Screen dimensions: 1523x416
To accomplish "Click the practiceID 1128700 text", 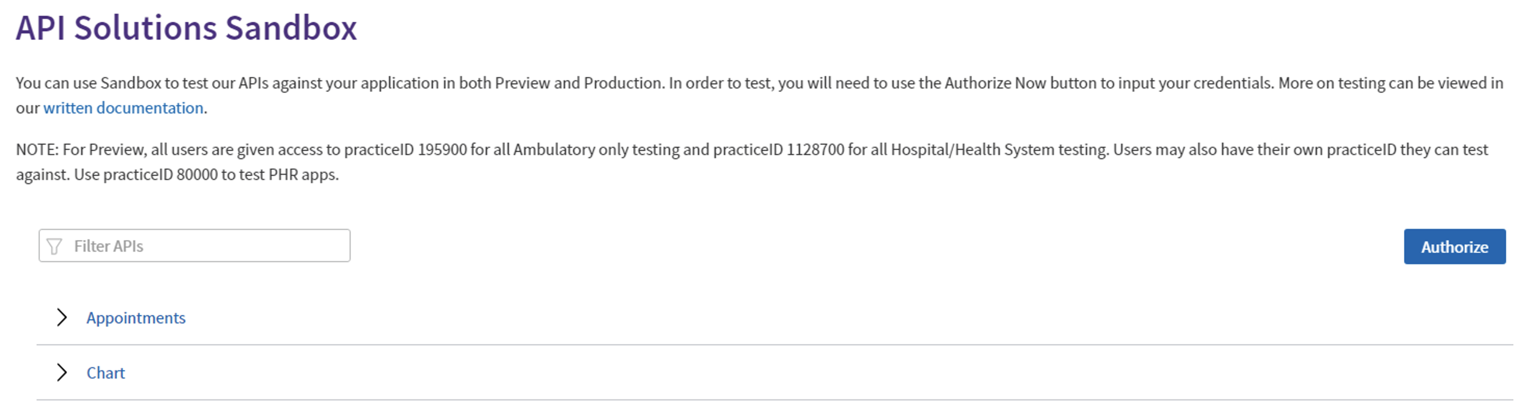I will 779,150.
